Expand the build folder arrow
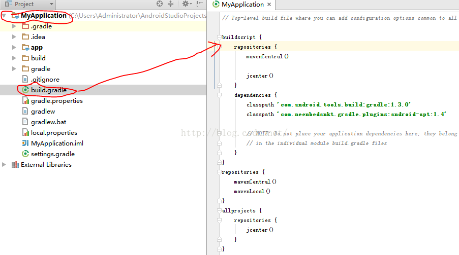Screen dimensions: 459x255 [x=14, y=58]
